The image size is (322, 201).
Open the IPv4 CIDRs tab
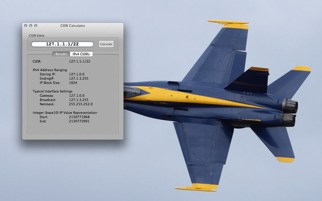[81, 54]
